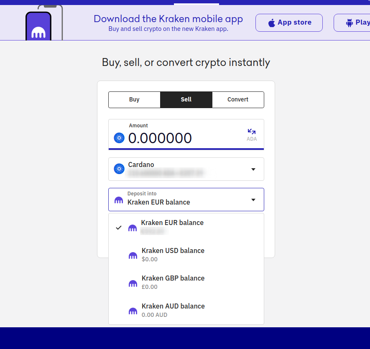Click the Cardano logo in the amount field
The height and width of the screenshot is (349, 370).
[119, 138]
